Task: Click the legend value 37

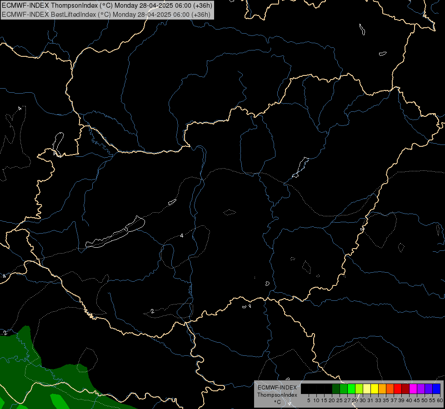Action: tap(394, 400)
